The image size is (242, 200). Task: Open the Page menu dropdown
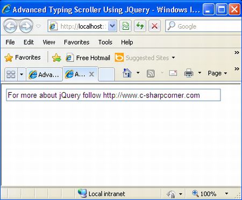click(217, 73)
